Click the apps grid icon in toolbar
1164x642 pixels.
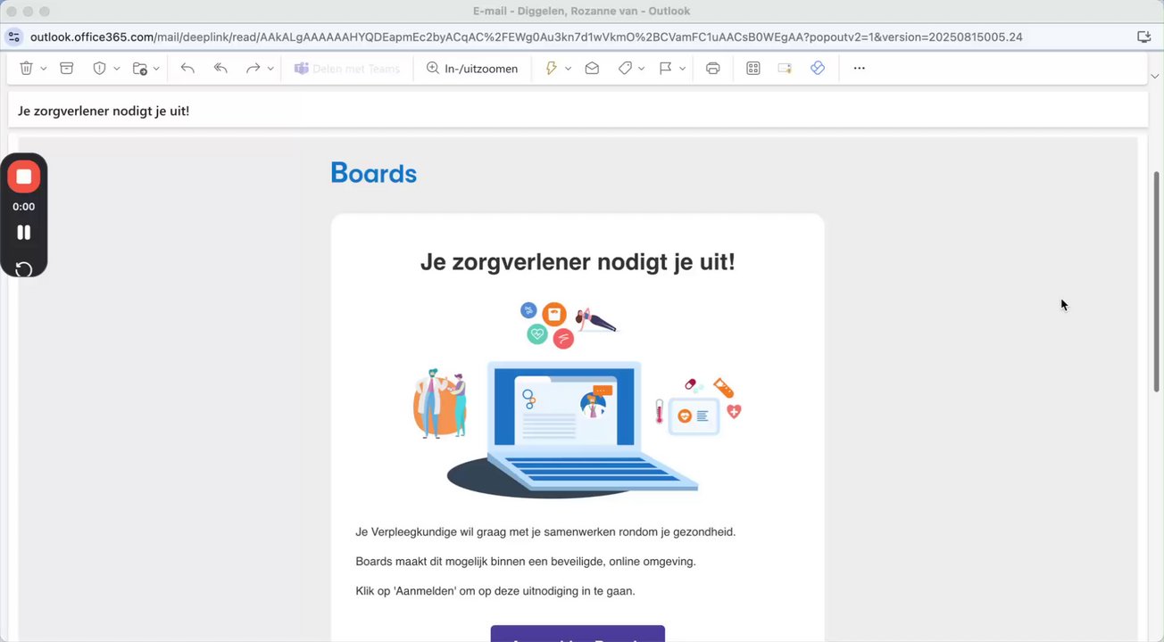click(753, 69)
